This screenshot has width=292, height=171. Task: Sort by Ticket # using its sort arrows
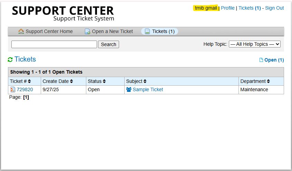(29, 81)
